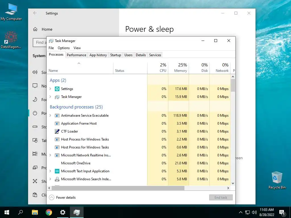Image resolution: width=291 pixels, height=218 pixels.
Task: Click the Microsoft Text Input Application icon
Action: click(x=57, y=171)
